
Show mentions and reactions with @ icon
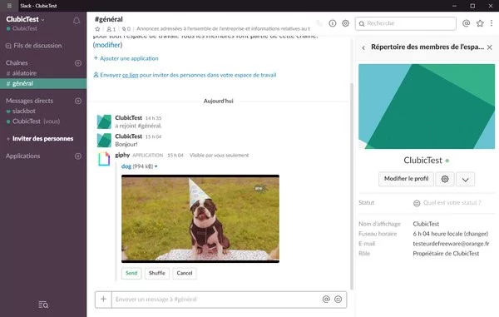pyautogui.click(x=466, y=23)
